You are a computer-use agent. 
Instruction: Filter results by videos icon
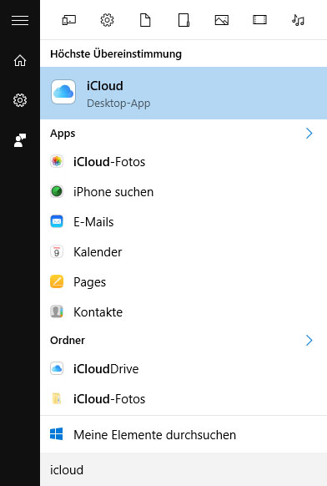coord(259,20)
